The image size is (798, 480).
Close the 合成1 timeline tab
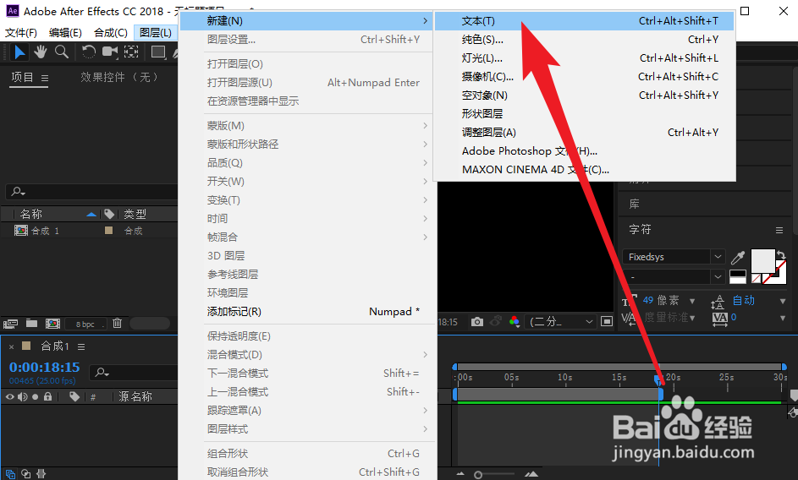pyautogui.click(x=11, y=346)
